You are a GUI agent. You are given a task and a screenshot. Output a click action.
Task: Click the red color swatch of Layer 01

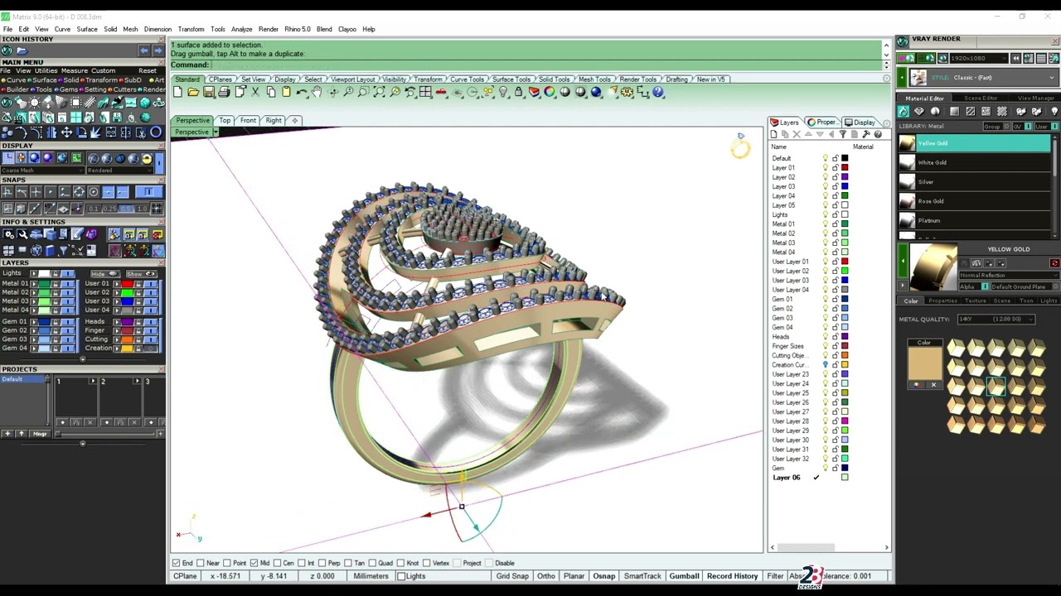click(845, 168)
